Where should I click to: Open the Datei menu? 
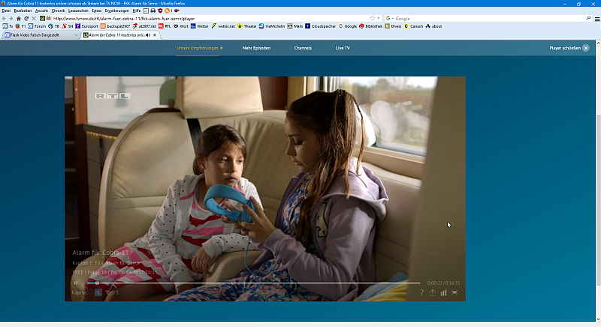tap(6, 10)
